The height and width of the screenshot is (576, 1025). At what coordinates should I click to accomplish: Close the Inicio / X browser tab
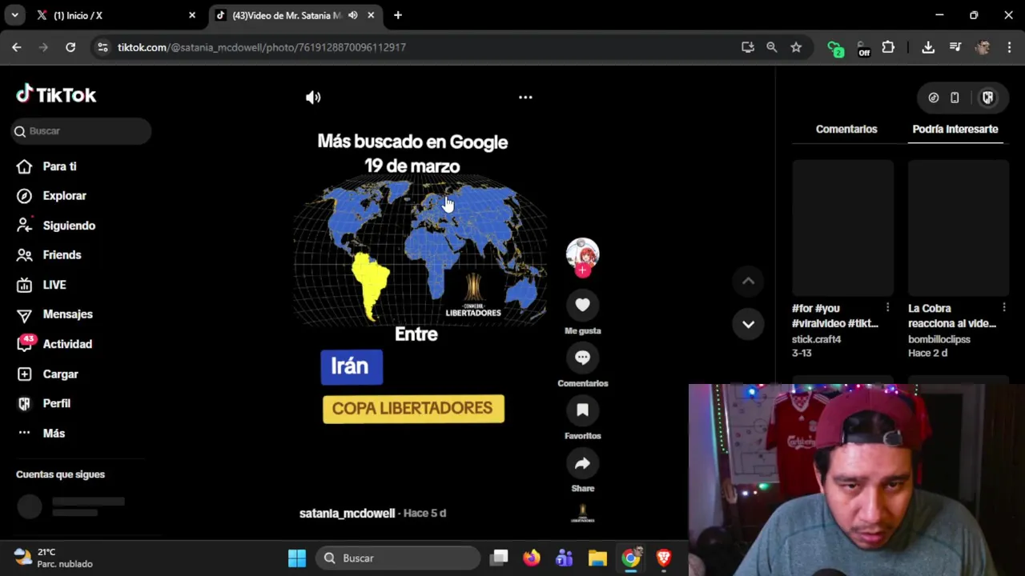[x=192, y=15]
